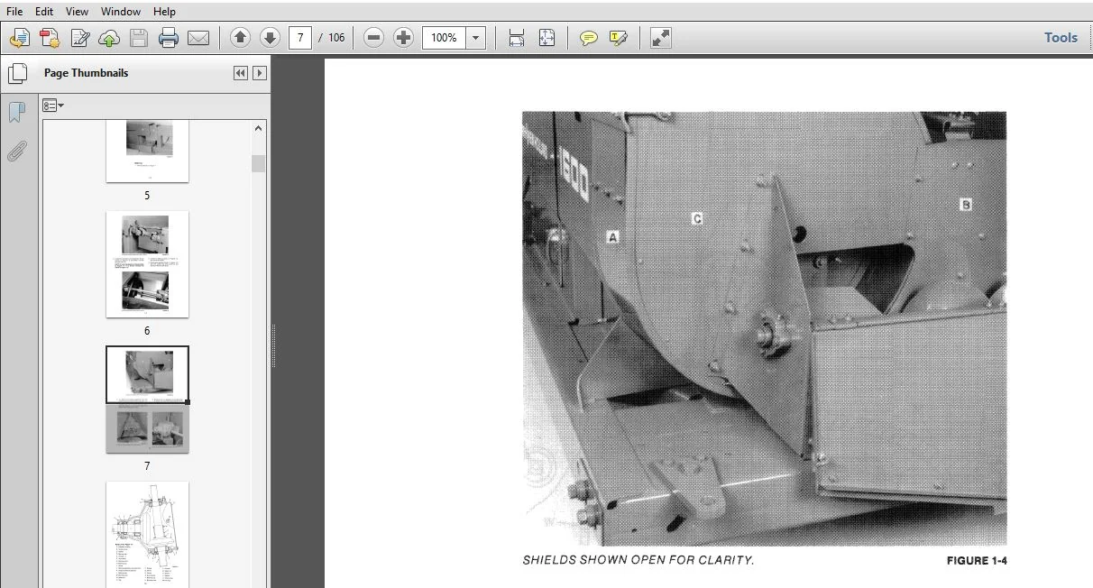
Task: Select the page 6 thumbnail
Action: [x=147, y=264]
